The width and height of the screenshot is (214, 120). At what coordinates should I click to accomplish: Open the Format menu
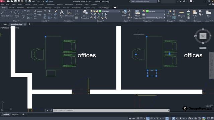tap(27, 4)
